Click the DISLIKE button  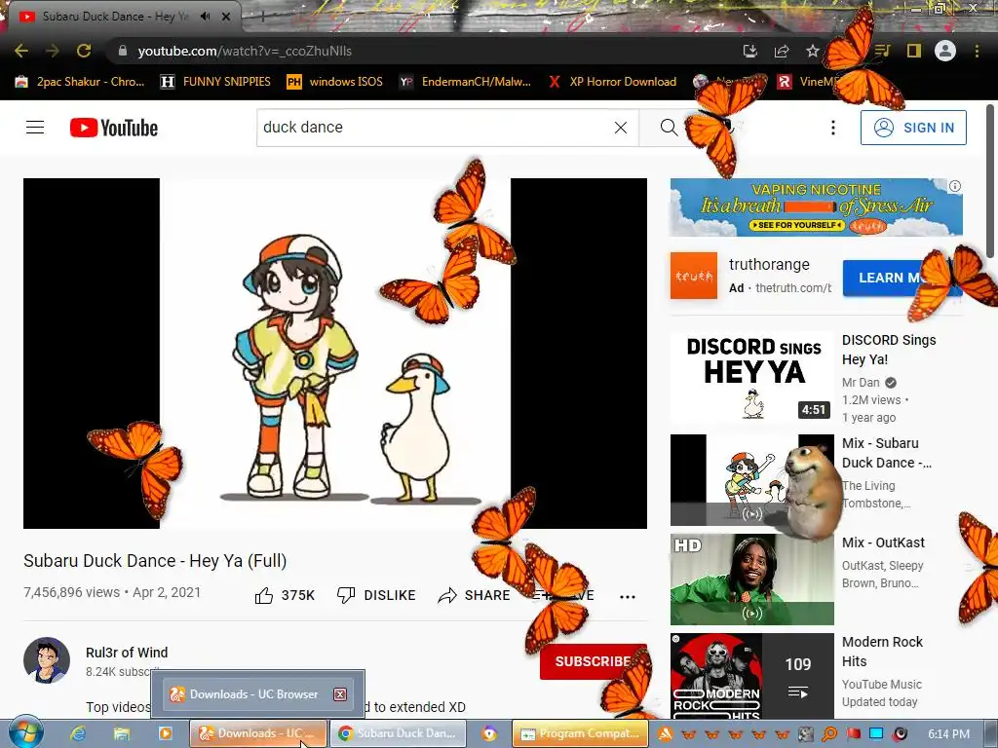pos(376,595)
